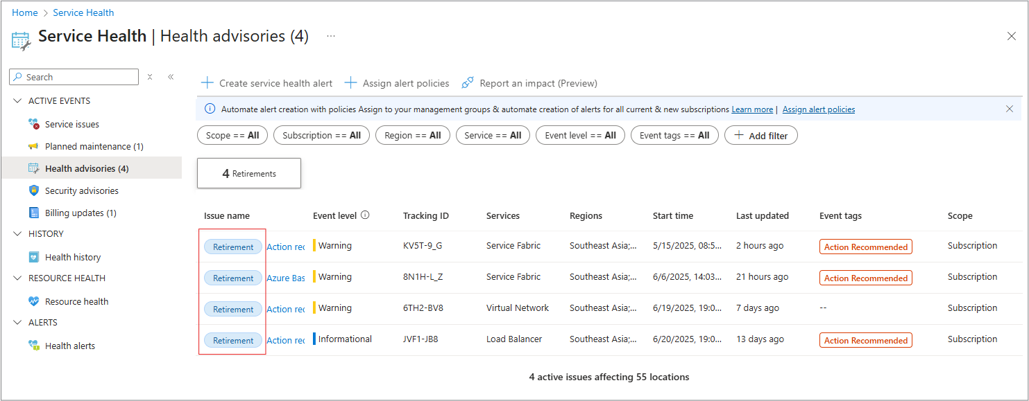The image size is (1029, 401).
Task: Click the Event level info icon
Action: pyautogui.click(x=365, y=215)
